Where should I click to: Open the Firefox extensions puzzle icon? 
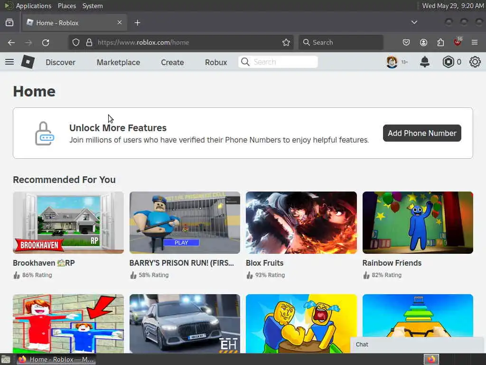tap(440, 42)
